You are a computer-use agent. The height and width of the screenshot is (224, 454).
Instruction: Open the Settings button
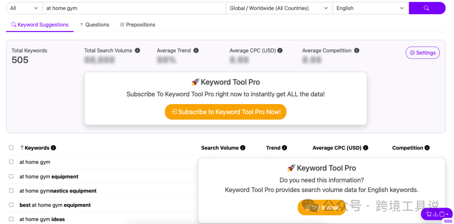(x=423, y=52)
